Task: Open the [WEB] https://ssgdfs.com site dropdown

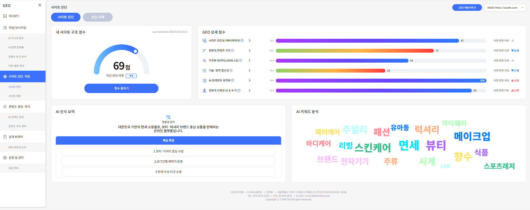Action: coord(505,8)
